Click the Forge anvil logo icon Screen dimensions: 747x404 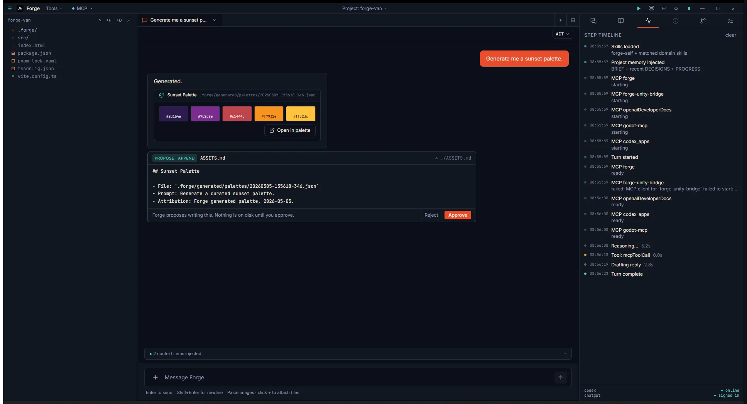coord(20,8)
